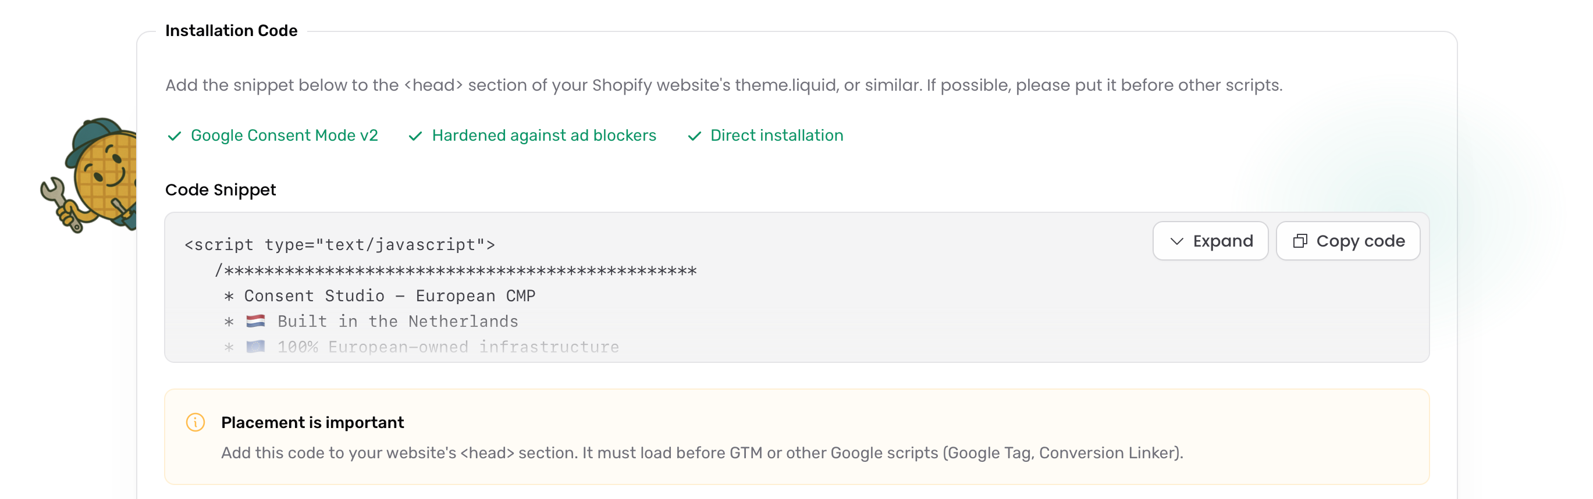This screenshot has height=499, width=1593.
Task: Click the script type line in code
Action: point(340,245)
